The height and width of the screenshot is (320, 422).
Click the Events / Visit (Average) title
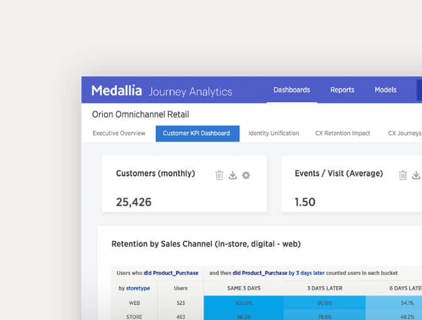(x=339, y=174)
